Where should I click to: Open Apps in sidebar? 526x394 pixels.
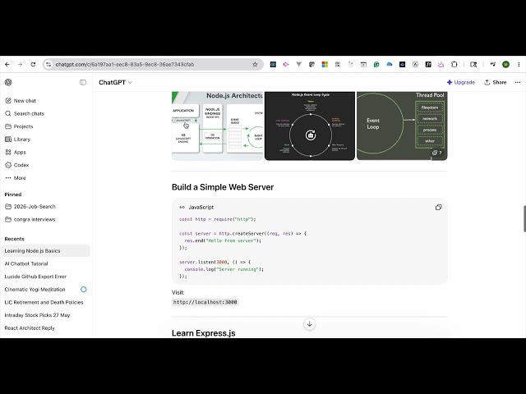pyautogui.click(x=16, y=152)
